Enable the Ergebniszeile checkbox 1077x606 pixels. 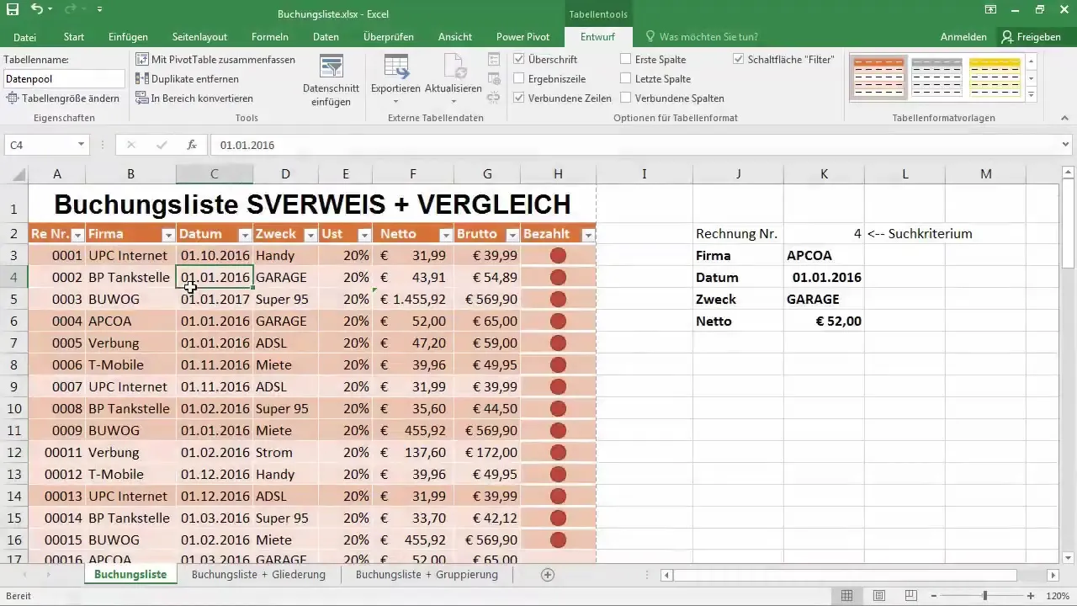point(519,79)
